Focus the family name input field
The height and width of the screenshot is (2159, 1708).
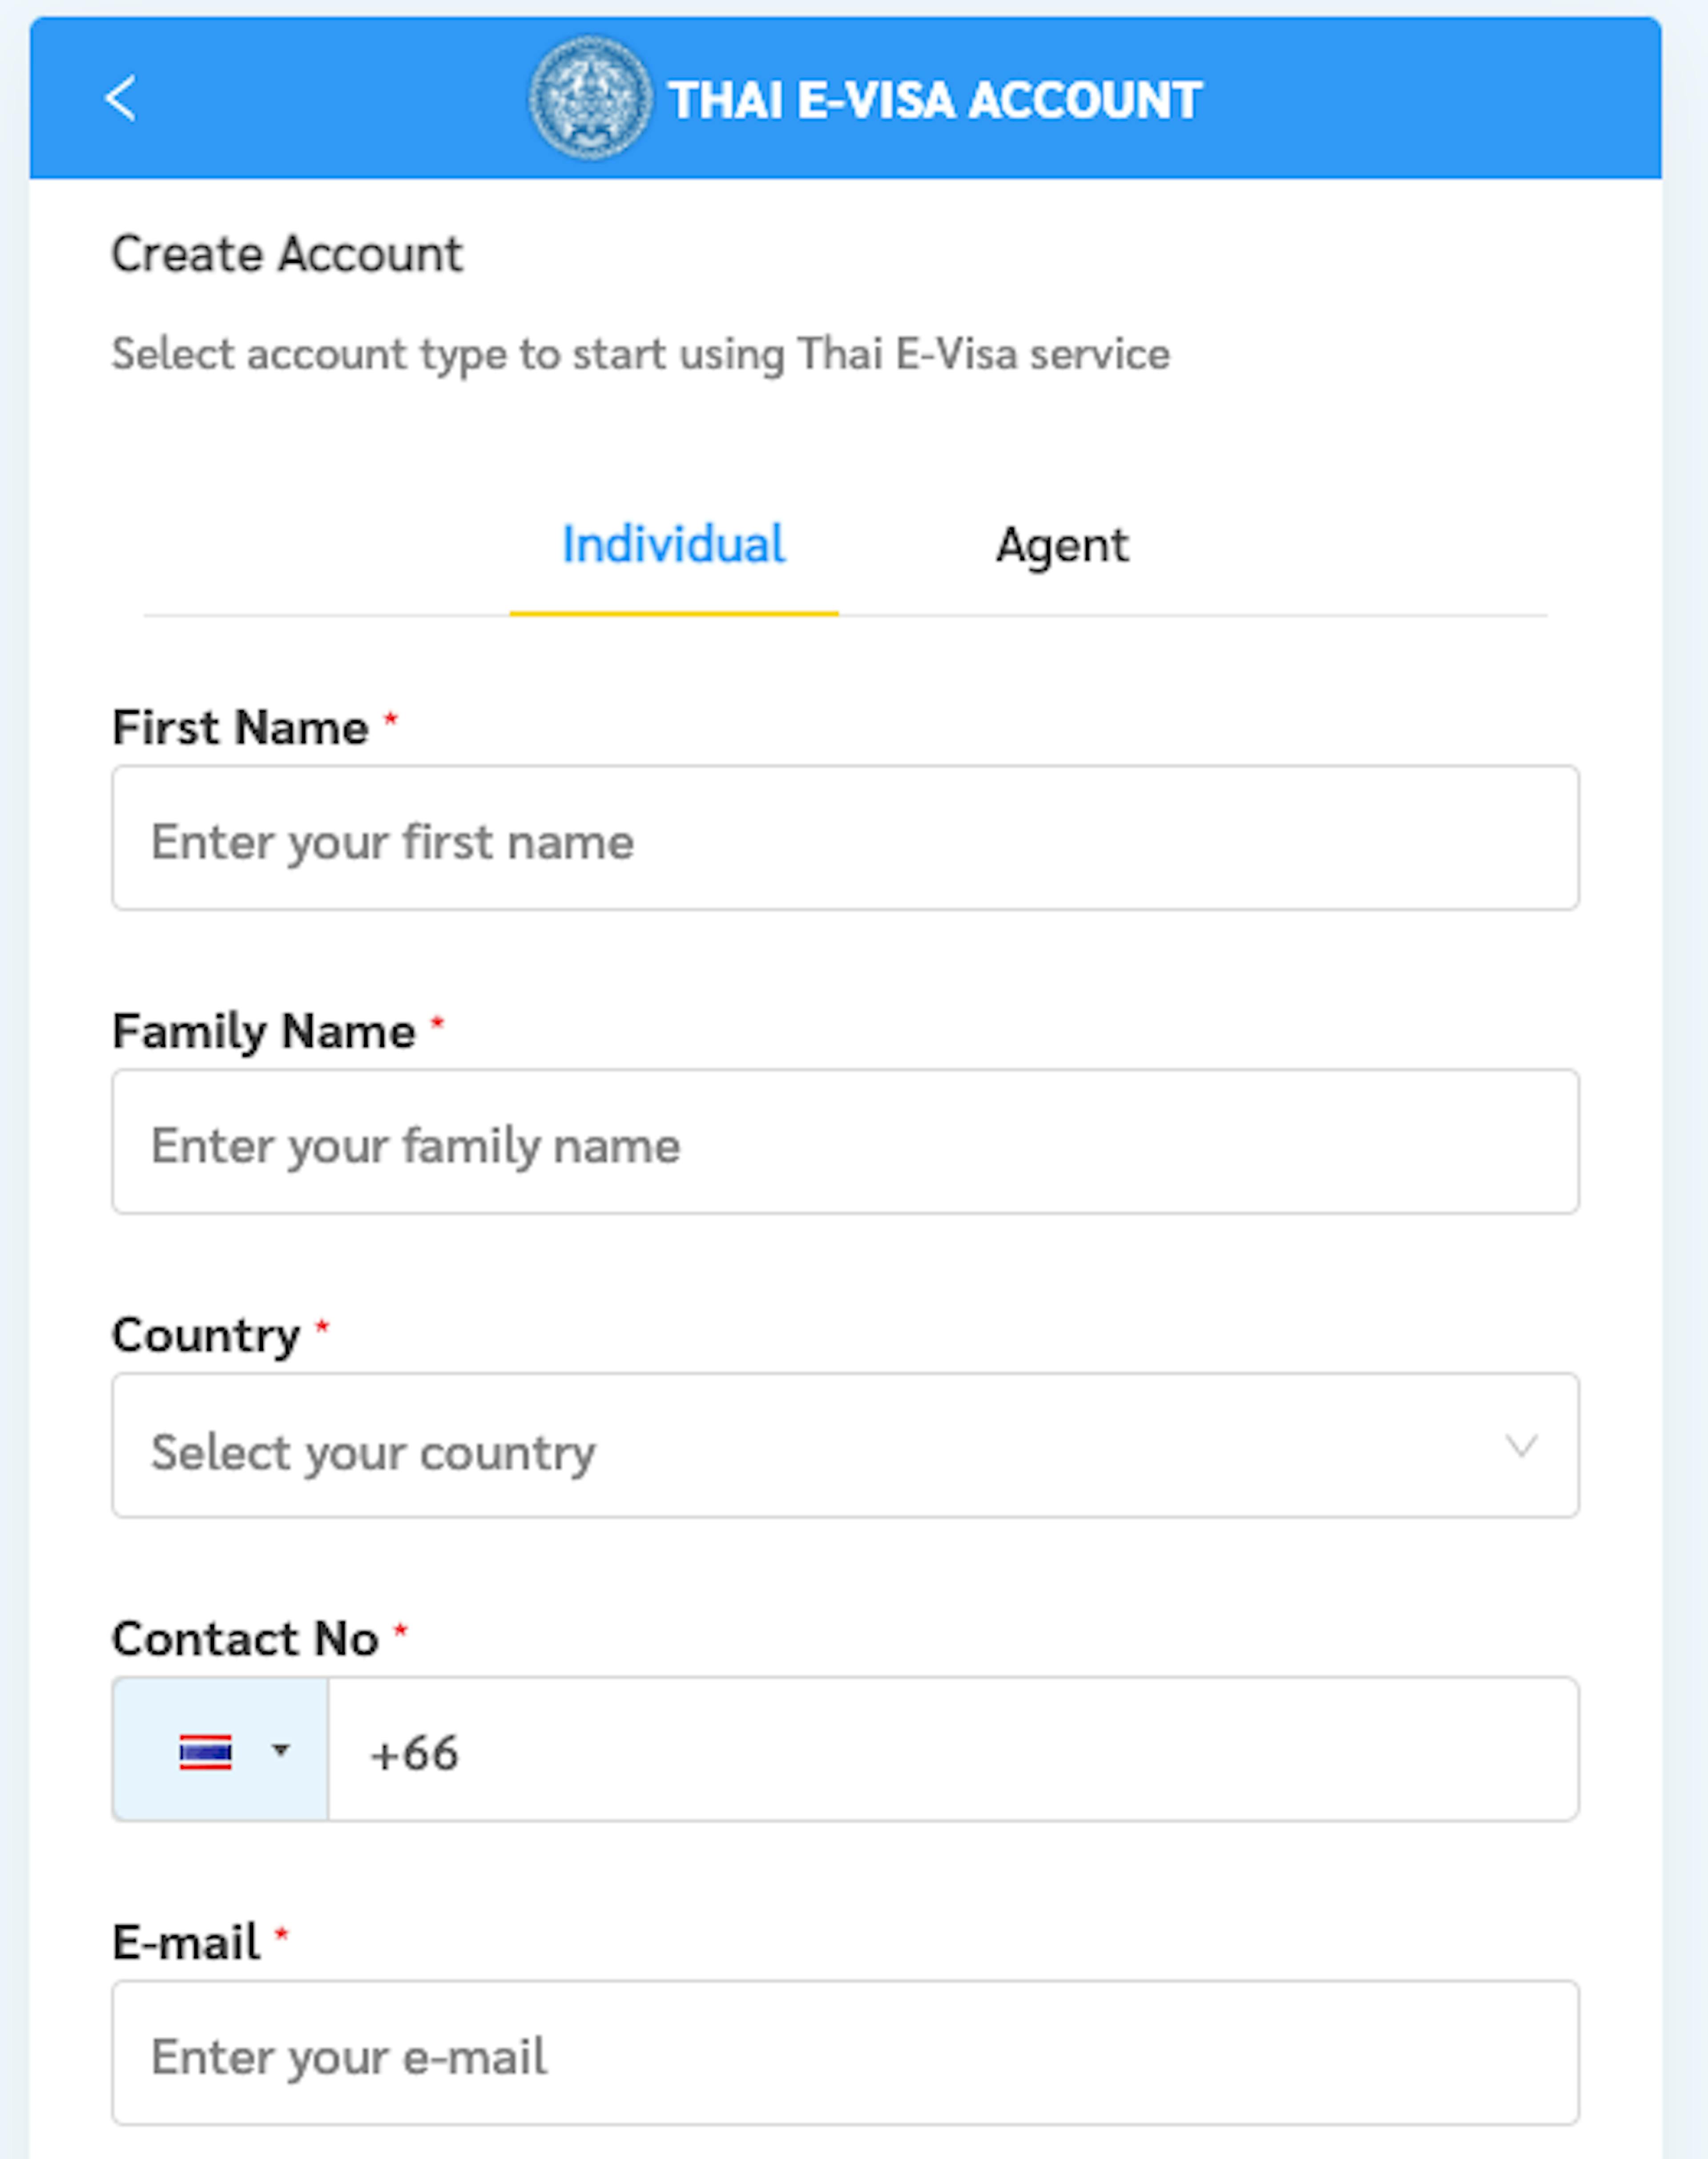[846, 1142]
